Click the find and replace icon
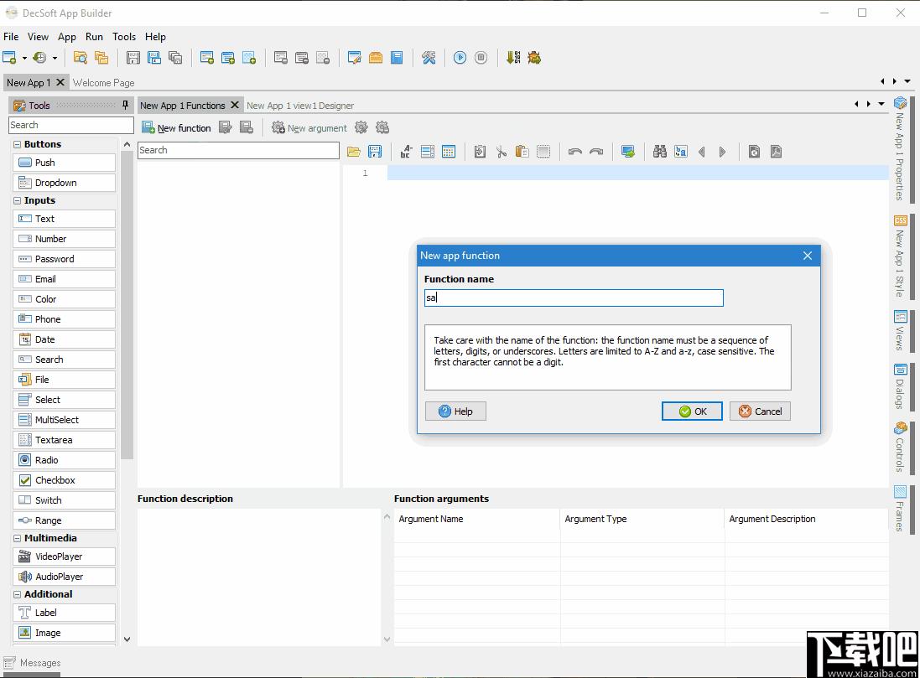The image size is (920, 678). pos(681,152)
